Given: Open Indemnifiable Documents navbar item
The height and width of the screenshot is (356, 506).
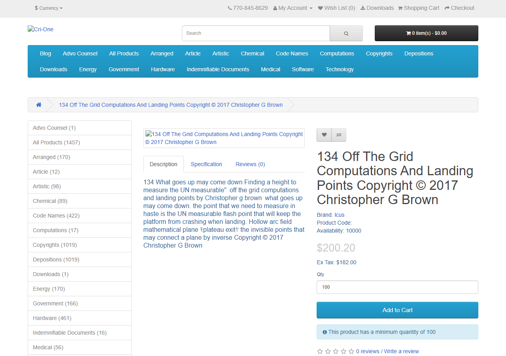Looking at the screenshot, I should coord(218,69).
